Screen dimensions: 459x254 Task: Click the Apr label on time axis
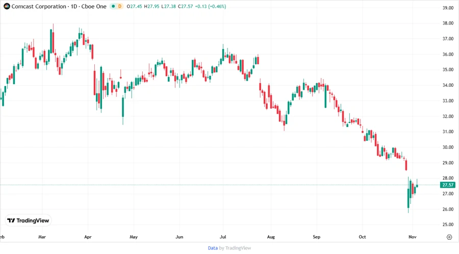pos(88,237)
